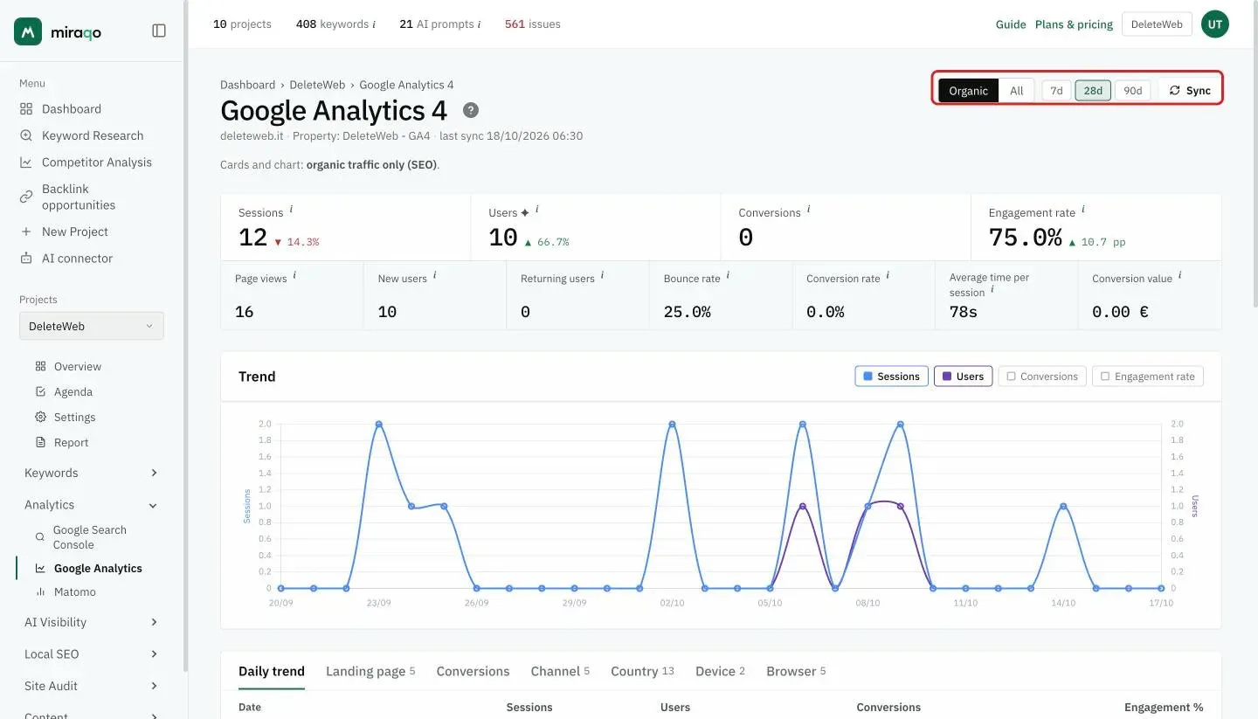Click the Sessions card info icon
The image size is (1258, 719).
click(291, 210)
